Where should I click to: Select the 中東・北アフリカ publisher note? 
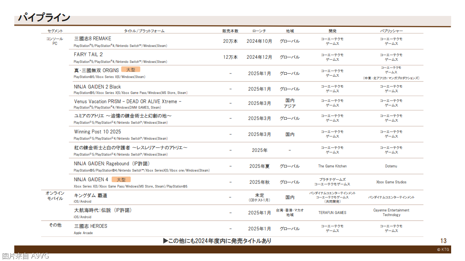pos(391,78)
